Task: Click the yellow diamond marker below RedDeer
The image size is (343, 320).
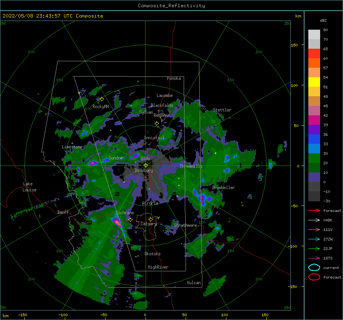Action: (157, 124)
